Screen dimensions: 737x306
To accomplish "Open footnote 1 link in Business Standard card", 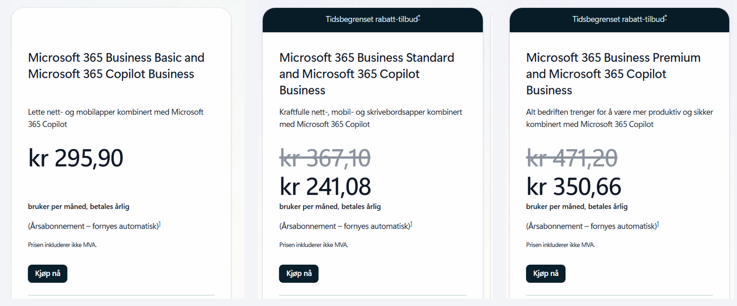I will click(x=411, y=224).
